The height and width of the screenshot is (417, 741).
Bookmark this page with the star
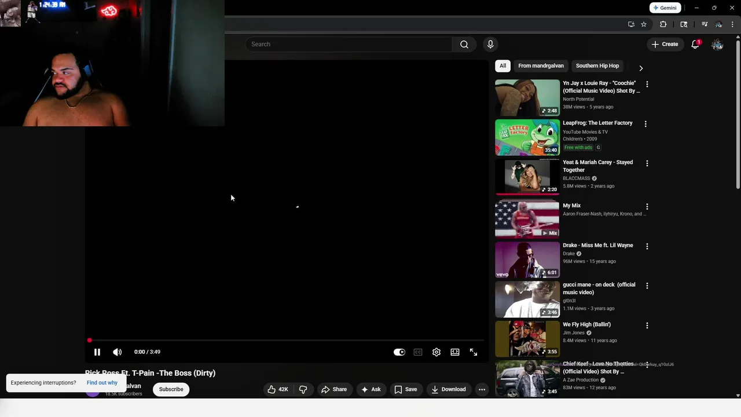644,24
